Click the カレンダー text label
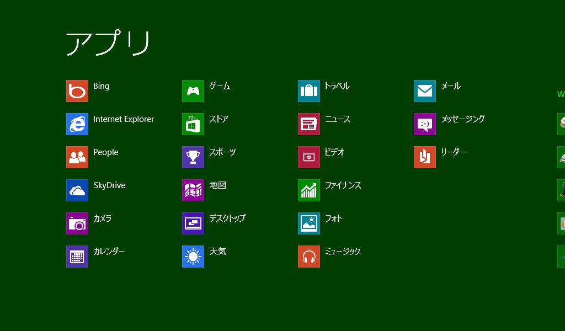 (x=109, y=252)
